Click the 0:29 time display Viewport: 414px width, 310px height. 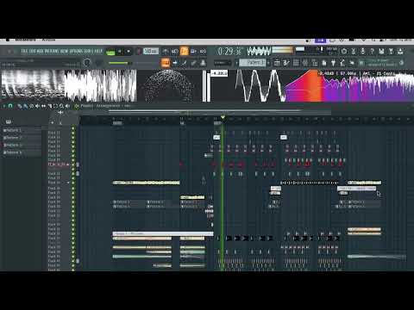229,52
